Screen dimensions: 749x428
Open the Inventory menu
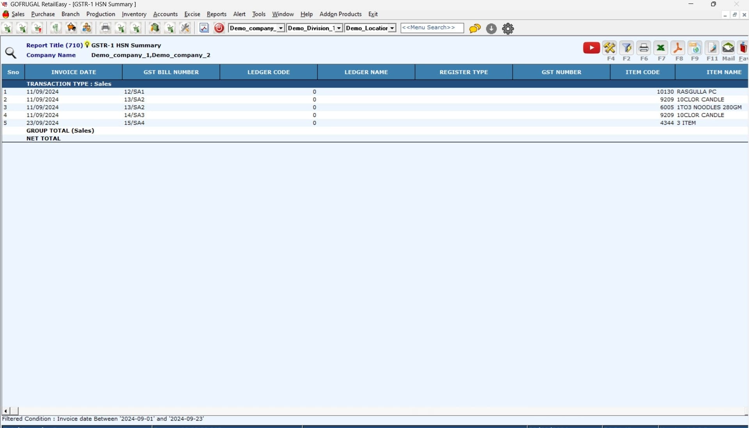pyautogui.click(x=134, y=14)
